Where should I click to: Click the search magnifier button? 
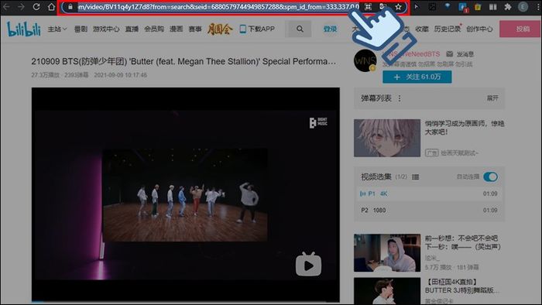pos(300,29)
